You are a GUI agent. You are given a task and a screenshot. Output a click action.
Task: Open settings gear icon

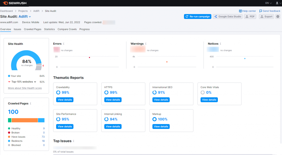(x=278, y=16)
